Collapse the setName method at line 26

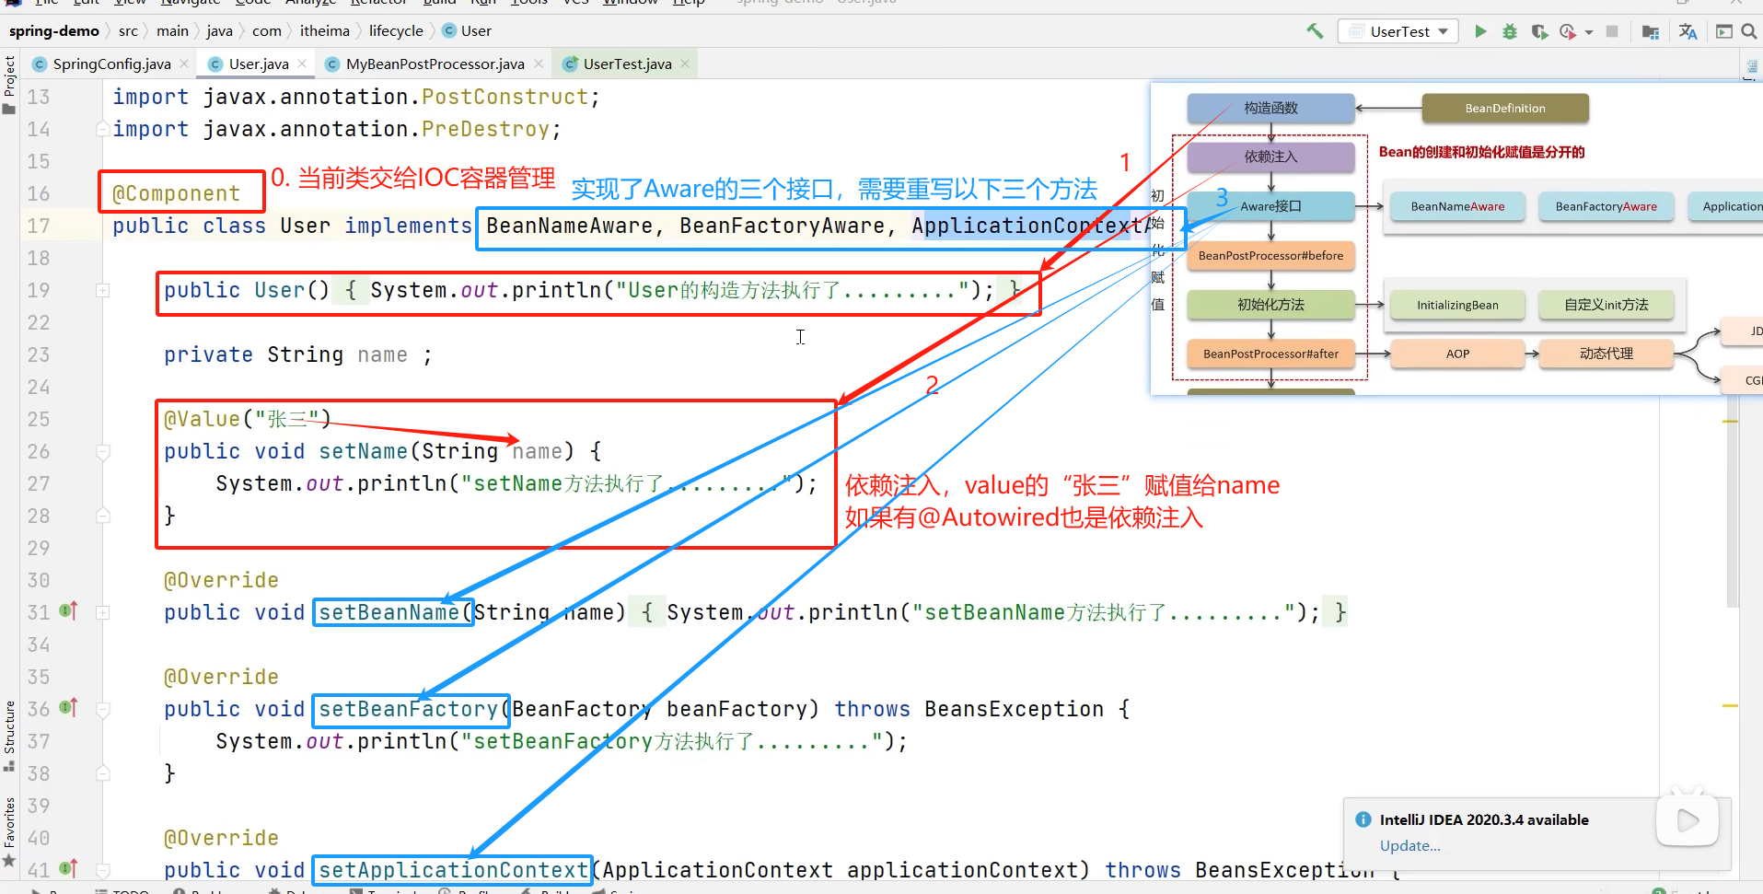[x=103, y=451]
